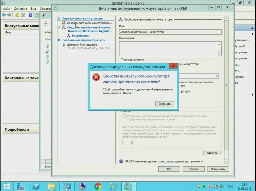Click the properties pane vertical scrollbar thumb
256x191 pixels.
pyautogui.click(x=226, y=85)
